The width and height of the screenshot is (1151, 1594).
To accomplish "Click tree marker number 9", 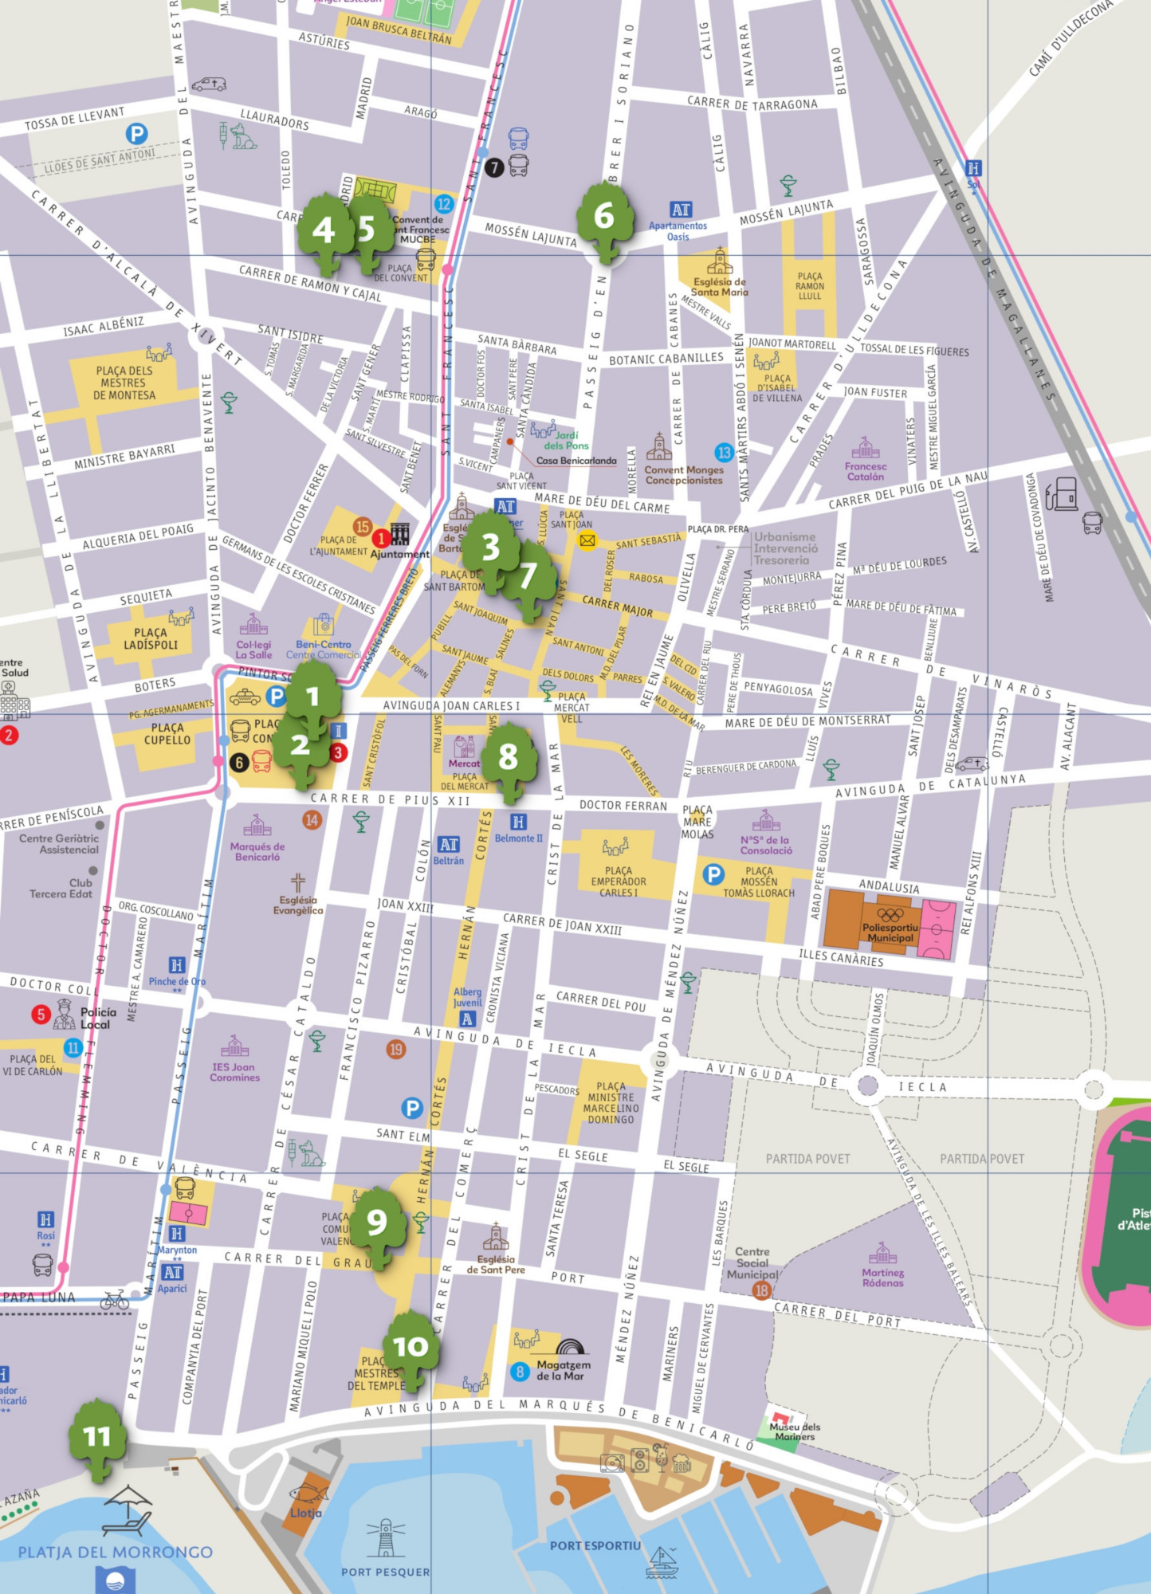I will pos(376,1223).
